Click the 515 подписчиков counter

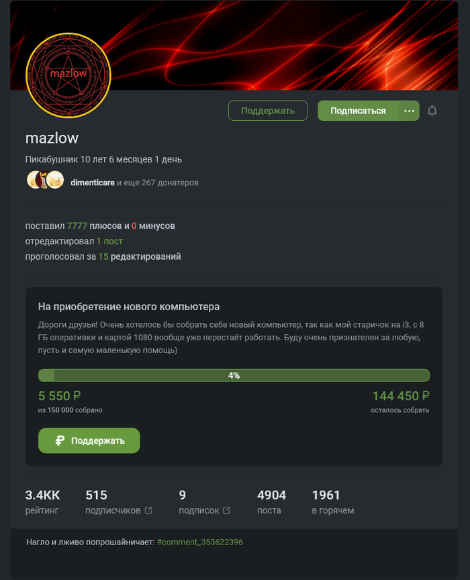point(113,502)
